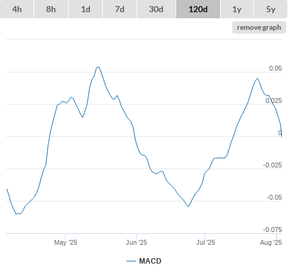Select the 4h time range tab
288x277 pixels.
click(x=17, y=9)
